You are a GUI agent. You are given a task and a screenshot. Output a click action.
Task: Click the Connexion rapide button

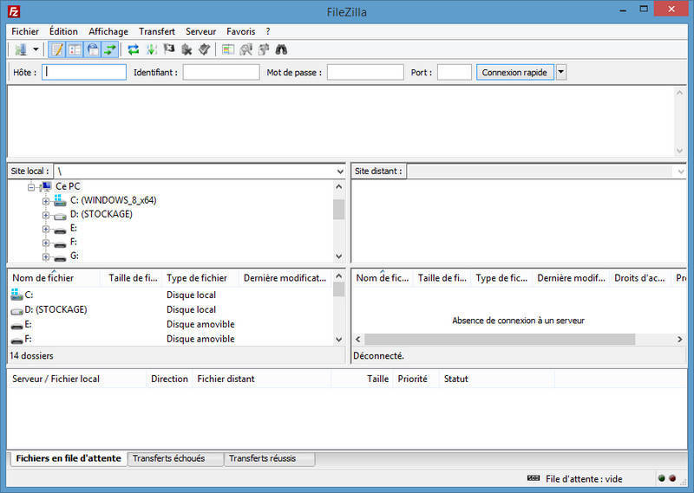pos(514,72)
